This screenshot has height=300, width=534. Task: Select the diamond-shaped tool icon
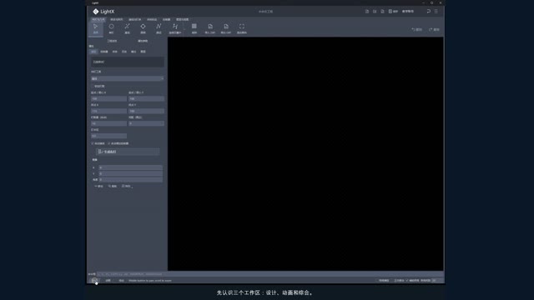point(143,27)
